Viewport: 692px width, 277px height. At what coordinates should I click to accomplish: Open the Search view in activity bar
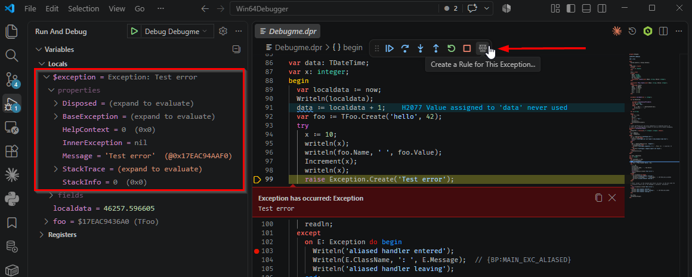pos(11,56)
